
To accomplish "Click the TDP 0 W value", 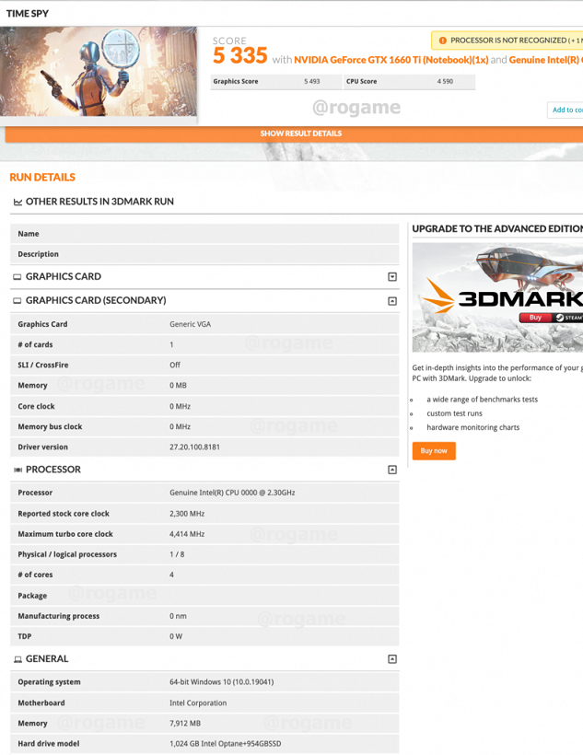I will point(176,636).
